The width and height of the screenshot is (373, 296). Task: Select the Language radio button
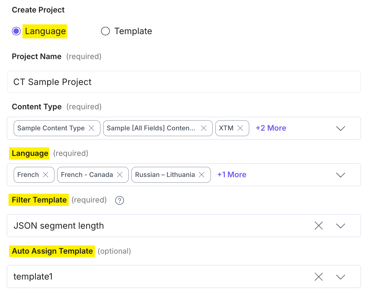[16, 31]
